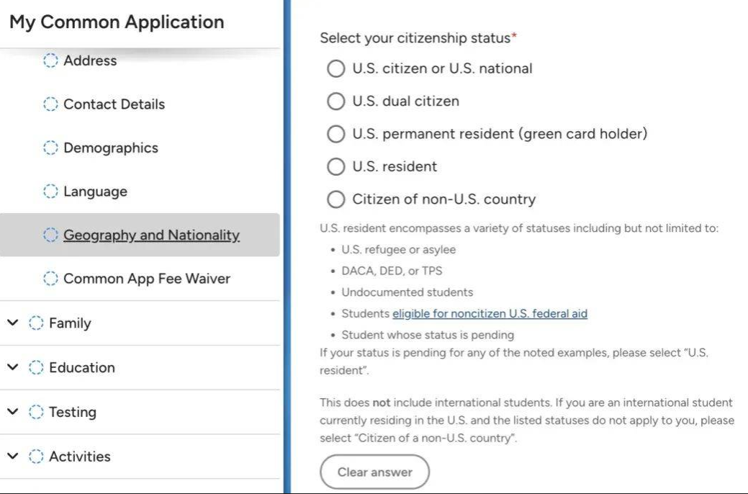Screen dimensions: 748x494
Task: Click the Contact Details status circle icon
Action: click(x=50, y=104)
